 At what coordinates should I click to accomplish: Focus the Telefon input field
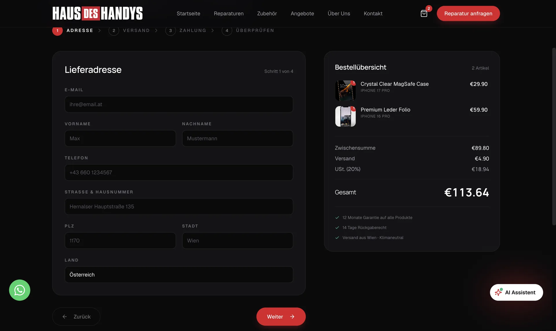tap(179, 172)
